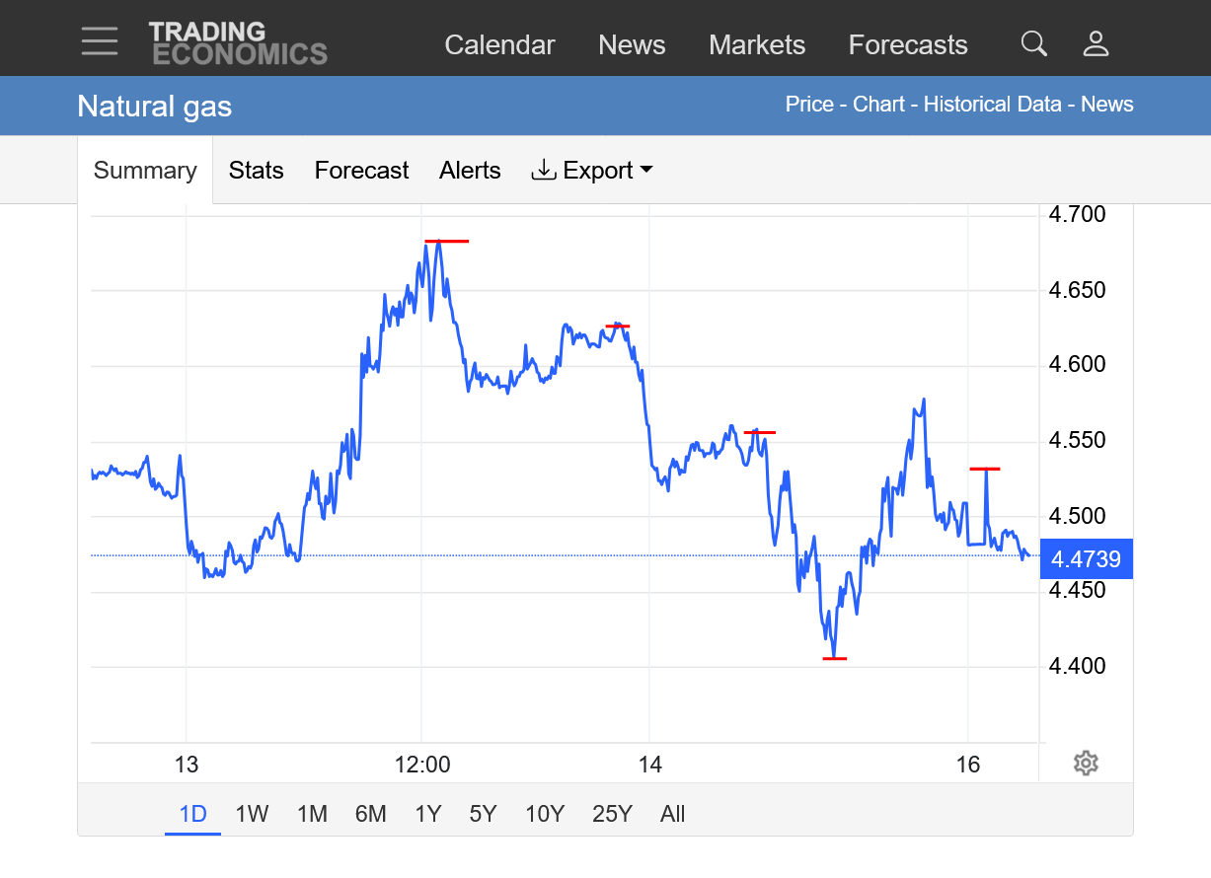Open the search magnifier icon

tap(1033, 43)
